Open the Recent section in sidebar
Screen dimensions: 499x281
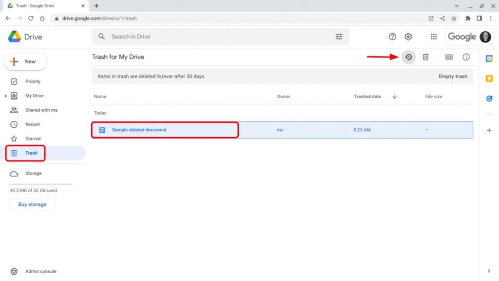pyautogui.click(x=33, y=124)
